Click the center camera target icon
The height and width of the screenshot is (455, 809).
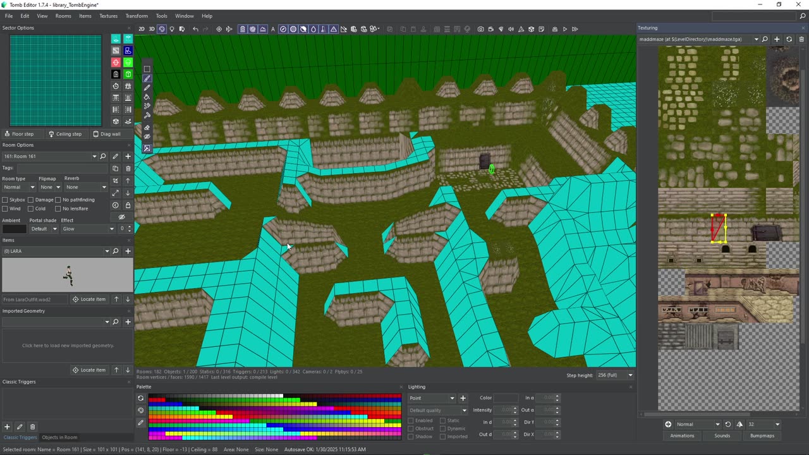point(219,29)
